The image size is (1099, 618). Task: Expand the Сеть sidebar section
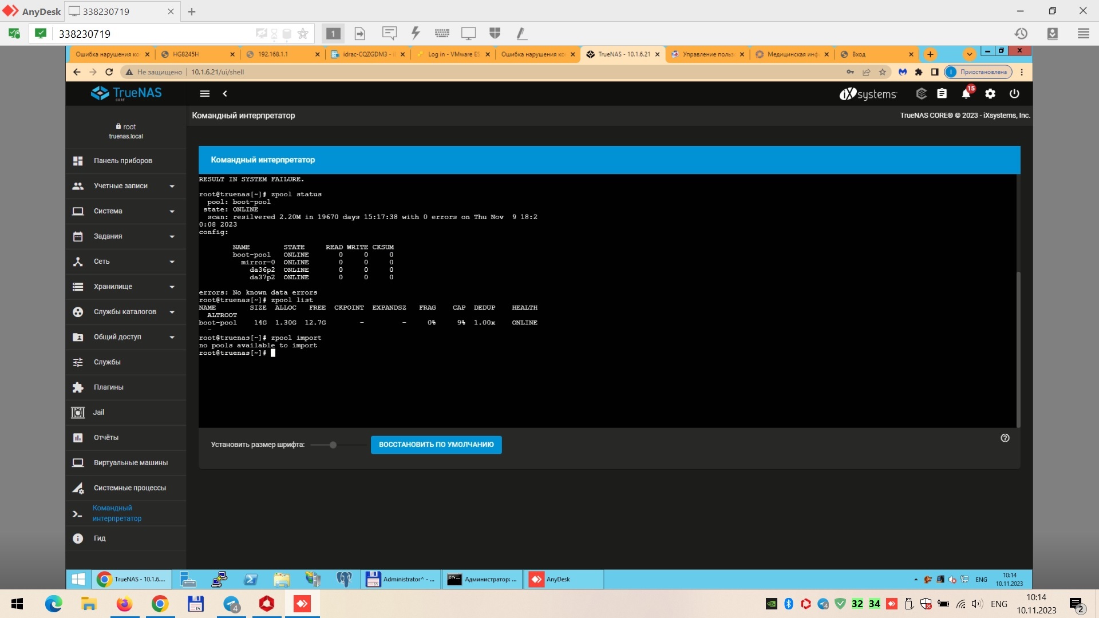click(126, 262)
